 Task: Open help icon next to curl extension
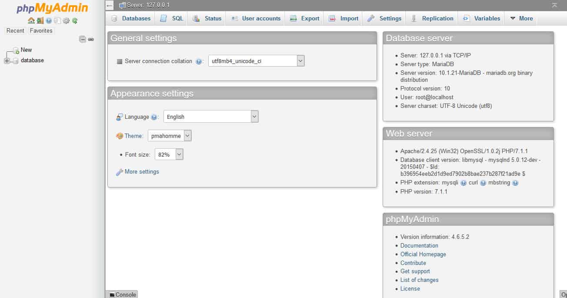pyautogui.click(x=483, y=183)
